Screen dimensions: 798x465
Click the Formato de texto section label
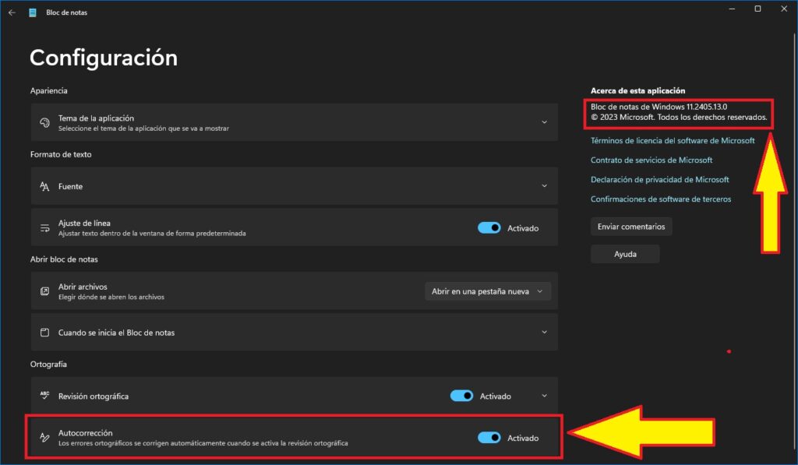pos(61,154)
